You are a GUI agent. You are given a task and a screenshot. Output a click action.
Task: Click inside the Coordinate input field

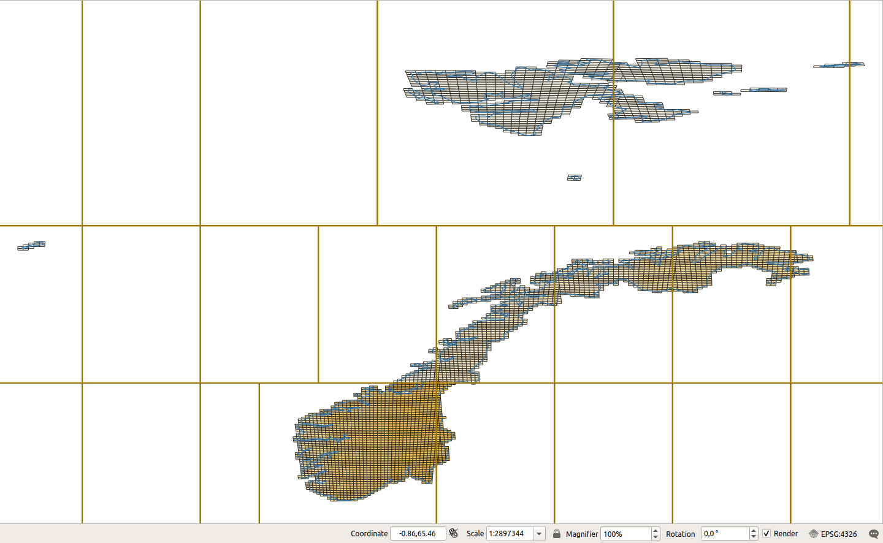tap(418, 533)
